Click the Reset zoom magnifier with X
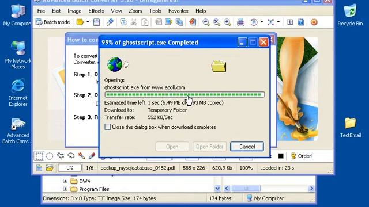Viewport: 369px width, 207px height. [x=217, y=22]
